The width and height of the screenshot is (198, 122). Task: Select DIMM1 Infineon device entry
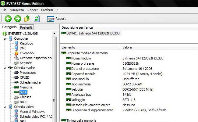(91, 33)
